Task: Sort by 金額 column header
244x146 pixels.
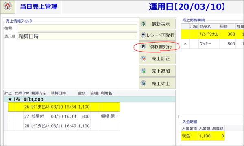Action: pyautogui.click(x=83, y=93)
